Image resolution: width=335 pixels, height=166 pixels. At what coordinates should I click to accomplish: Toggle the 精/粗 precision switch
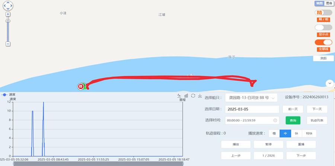[x=323, y=13]
